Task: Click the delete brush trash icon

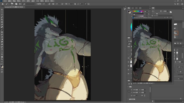Action: pos(180,43)
